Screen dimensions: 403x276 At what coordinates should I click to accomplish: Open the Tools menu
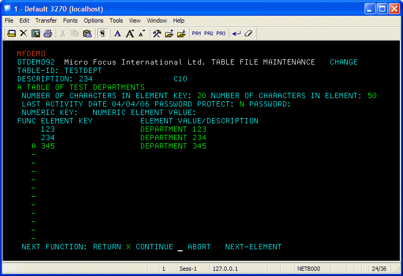(x=116, y=20)
